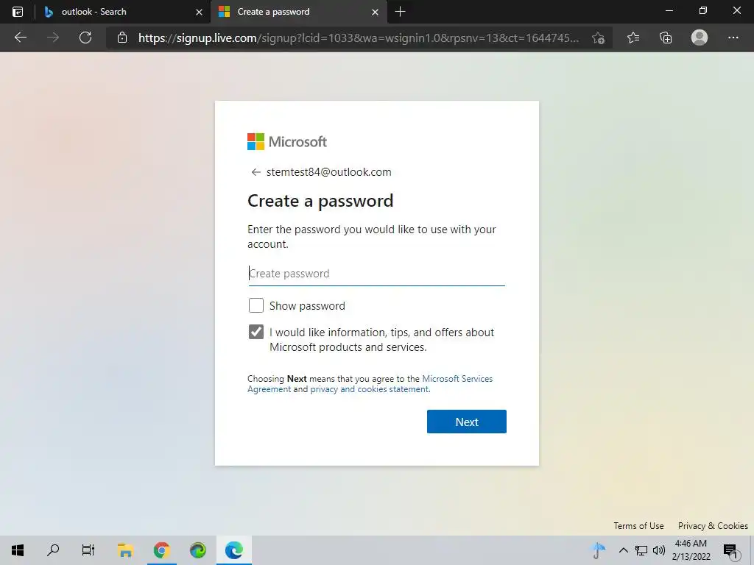Switch to Microsoft Edge on the taskbar
Image resolution: width=754 pixels, height=565 pixels.
[x=233, y=550]
